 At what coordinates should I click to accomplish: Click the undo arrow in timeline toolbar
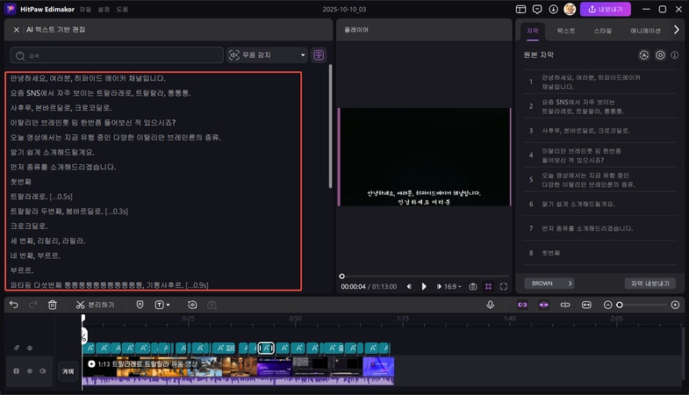tap(13, 305)
